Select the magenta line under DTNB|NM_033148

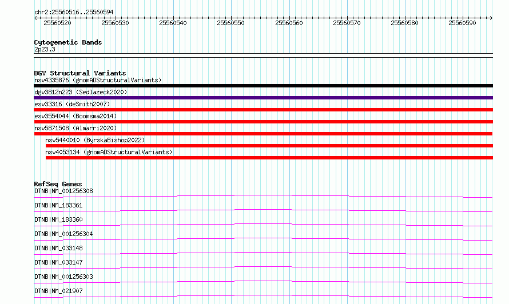[x=263, y=253]
